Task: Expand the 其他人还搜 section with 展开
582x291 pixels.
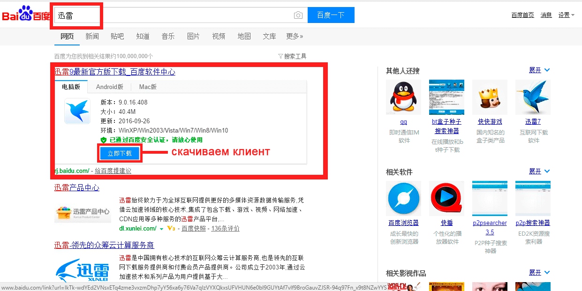Action: [x=539, y=70]
